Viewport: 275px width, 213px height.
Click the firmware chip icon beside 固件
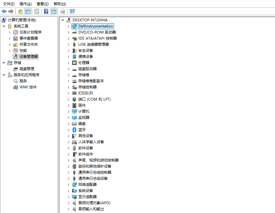tap(74, 105)
